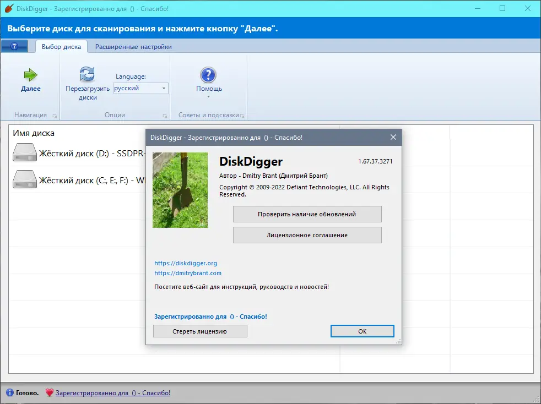
Task: Close the About dialog with X
Action: tap(393, 137)
